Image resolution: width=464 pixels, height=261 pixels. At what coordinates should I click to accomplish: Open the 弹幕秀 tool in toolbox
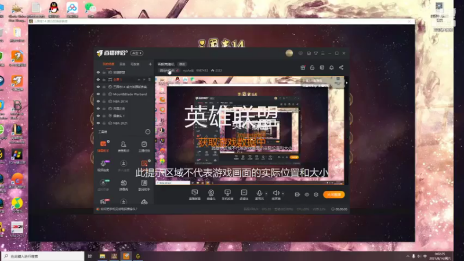(124, 185)
